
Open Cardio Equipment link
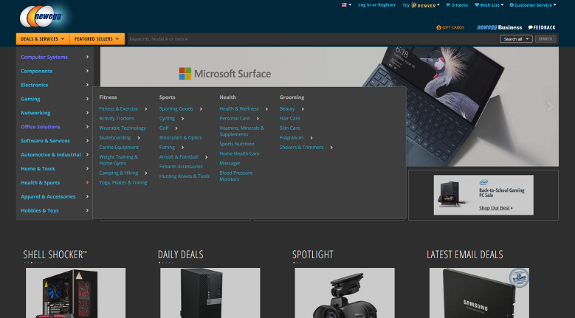tap(119, 148)
